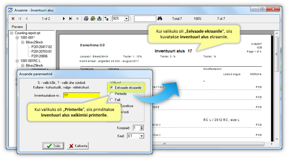The image size is (288, 160).
Task: Collapse the 1001-001* tree node
Action: (x=17, y=38)
